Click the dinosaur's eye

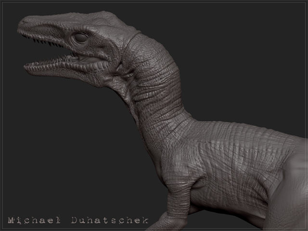[x=81, y=38]
